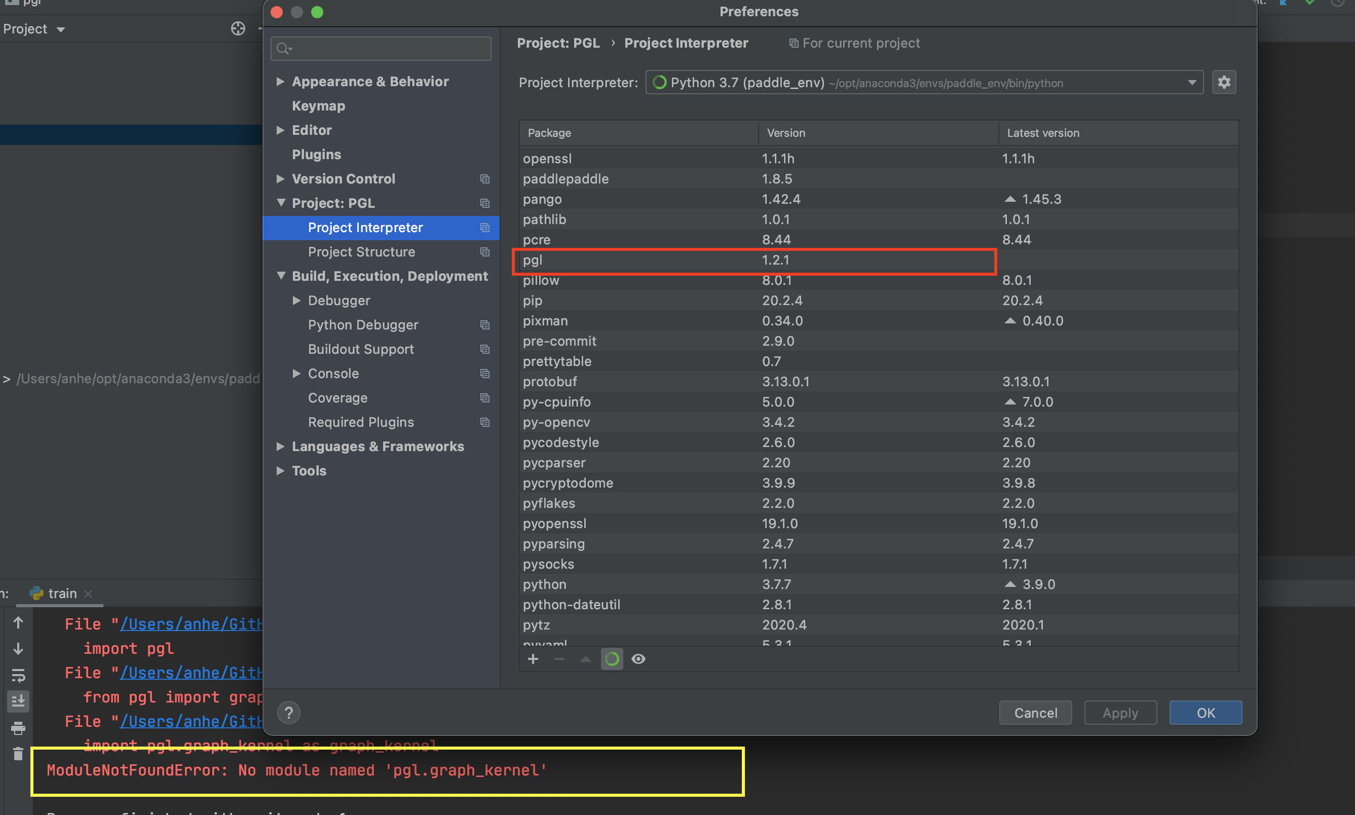Select the prettytable package row
This screenshot has height=815, width=1355.
[x=879, y=361]
